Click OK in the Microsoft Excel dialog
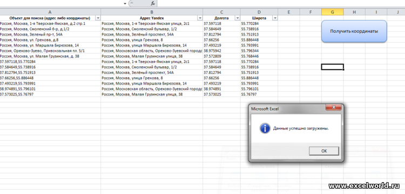This screenshot has width=405, height=194. coord(324,151)
